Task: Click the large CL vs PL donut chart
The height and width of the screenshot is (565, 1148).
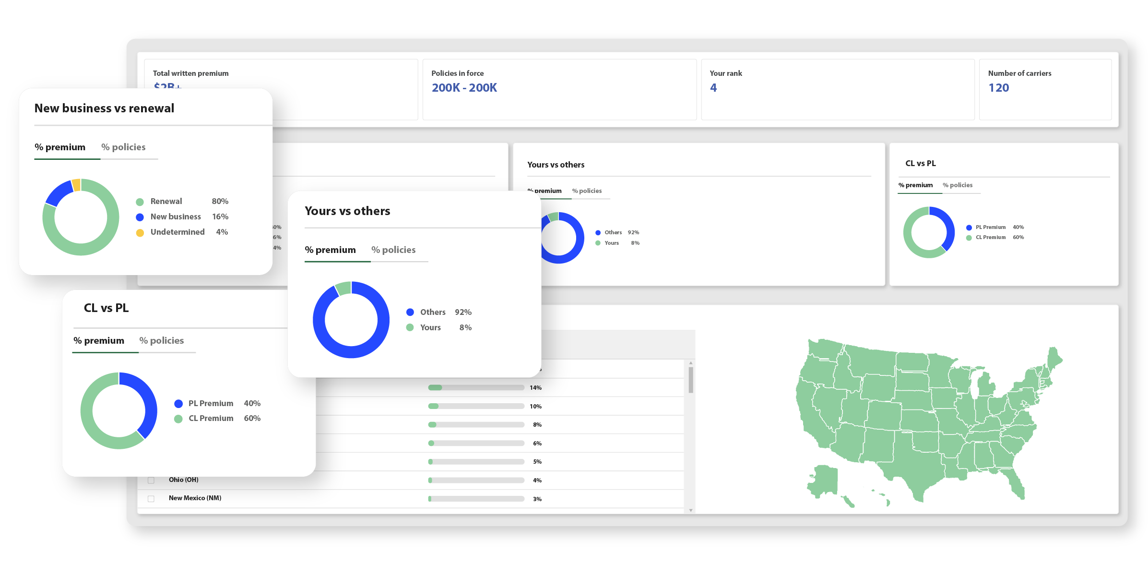Action: click(119, 411)
